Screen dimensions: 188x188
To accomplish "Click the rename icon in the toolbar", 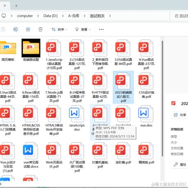I will [16, 29].
